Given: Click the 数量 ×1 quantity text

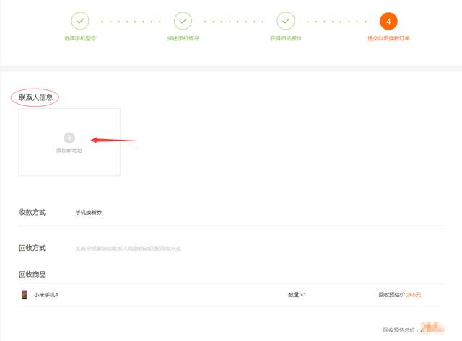Looking at the screenshot, I should [297, 295].
